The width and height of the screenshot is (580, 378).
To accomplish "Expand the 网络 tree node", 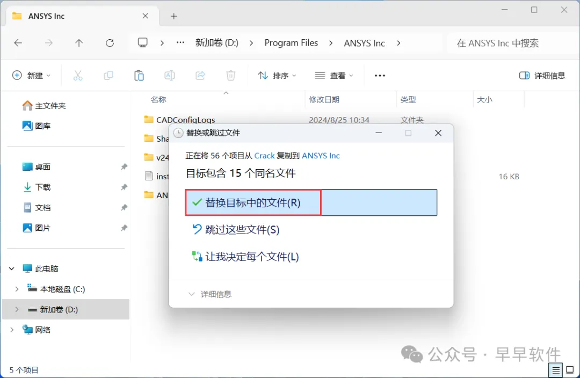I will [12, 330].
